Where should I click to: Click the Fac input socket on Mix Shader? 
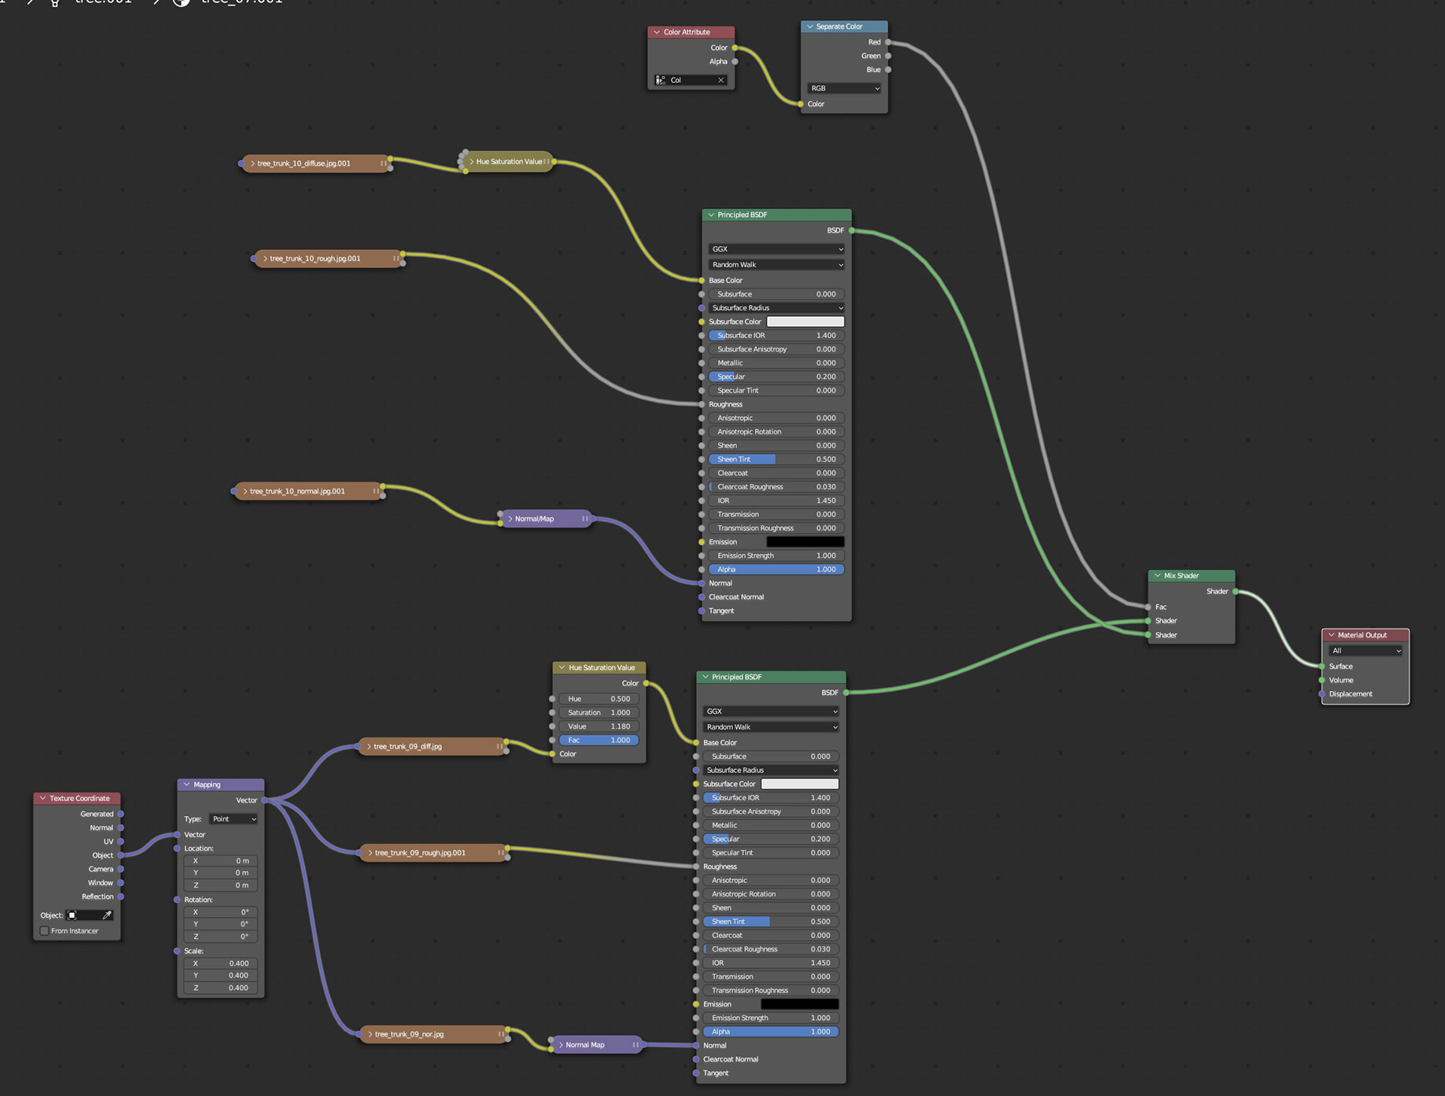pos(1148,607)
